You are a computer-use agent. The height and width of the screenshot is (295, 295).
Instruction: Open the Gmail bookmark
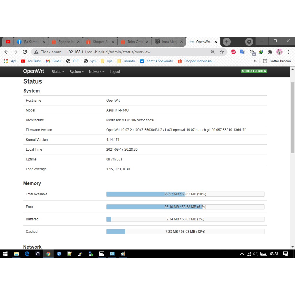pyautogui.click(x=53, y=61)
